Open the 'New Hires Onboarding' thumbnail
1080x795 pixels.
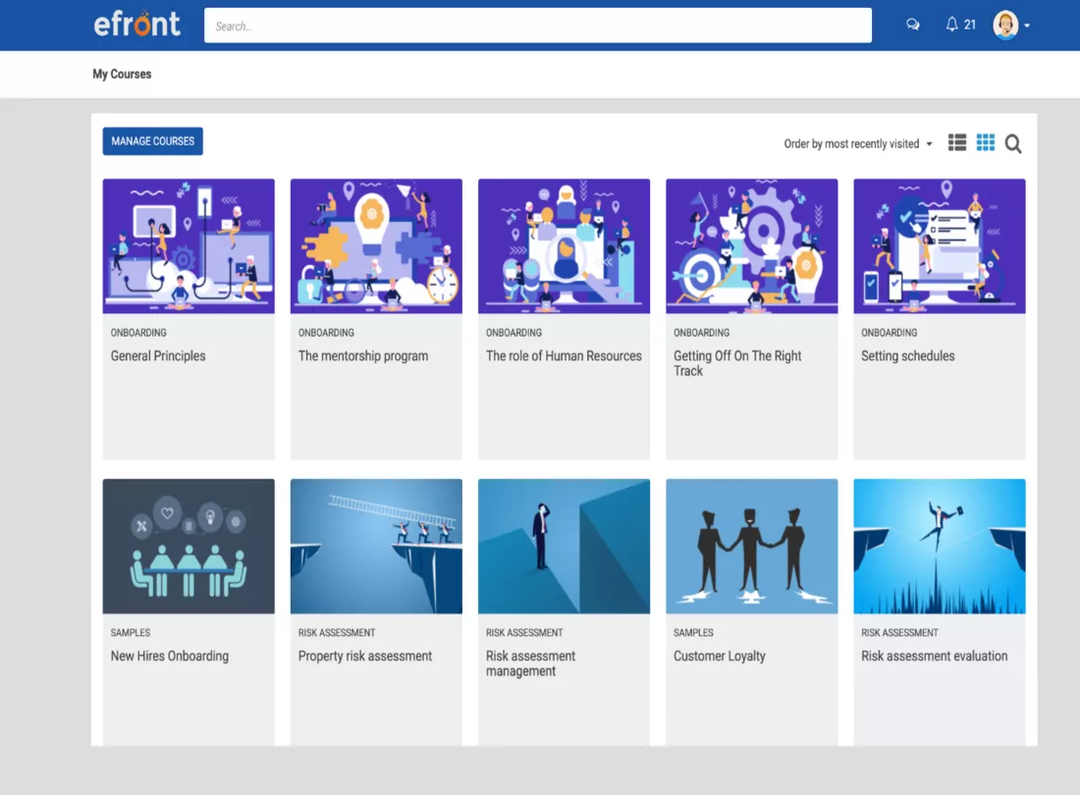pos(188,546)
